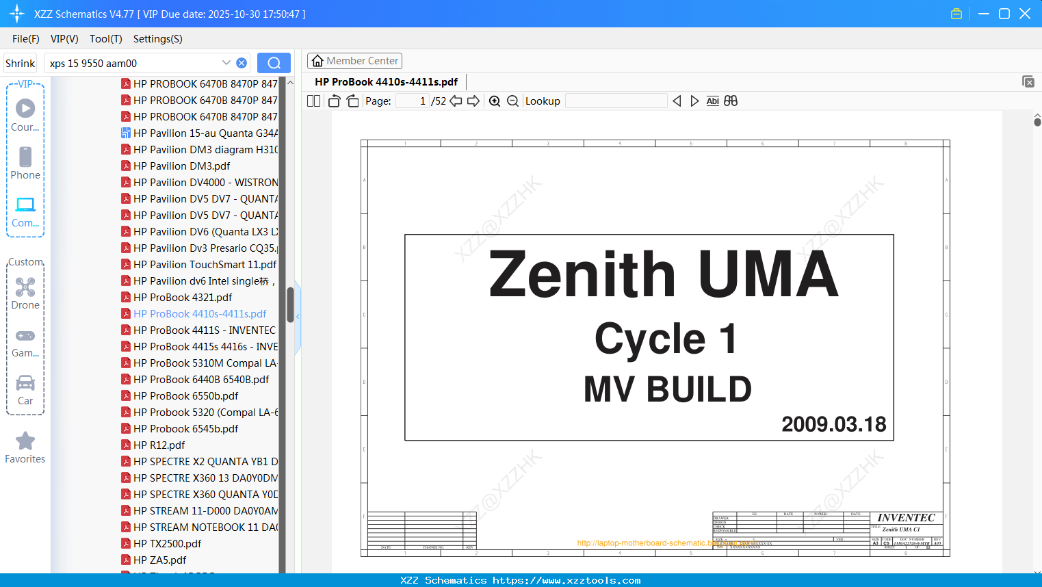Viewport: 1042px width, 587px height.
Task: Open the File(F) menu
Action: click(26, 39)
